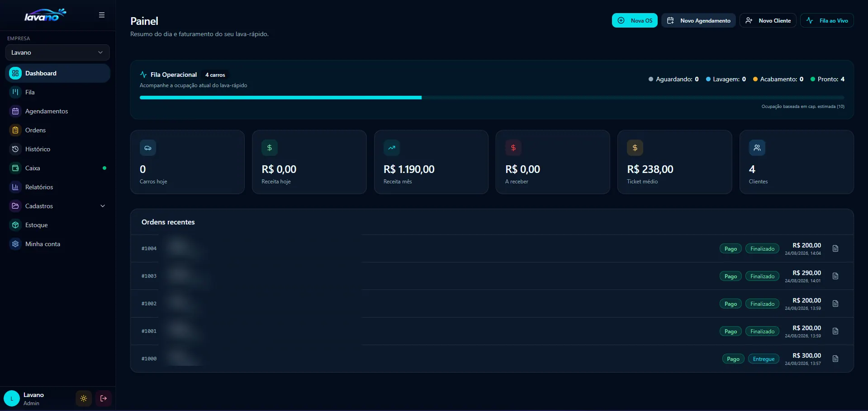The image size is (868, 411).
Task: Click the car icon in Carros hoje card
Action: pyautogui.click(x=148, y=148)
